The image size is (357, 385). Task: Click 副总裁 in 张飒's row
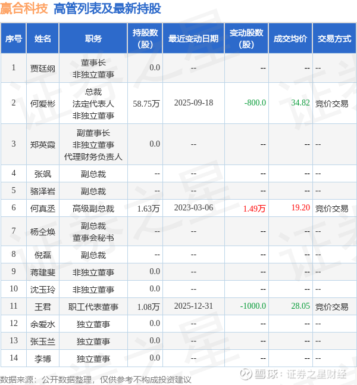pyautogui.click(x=93, y=174)
